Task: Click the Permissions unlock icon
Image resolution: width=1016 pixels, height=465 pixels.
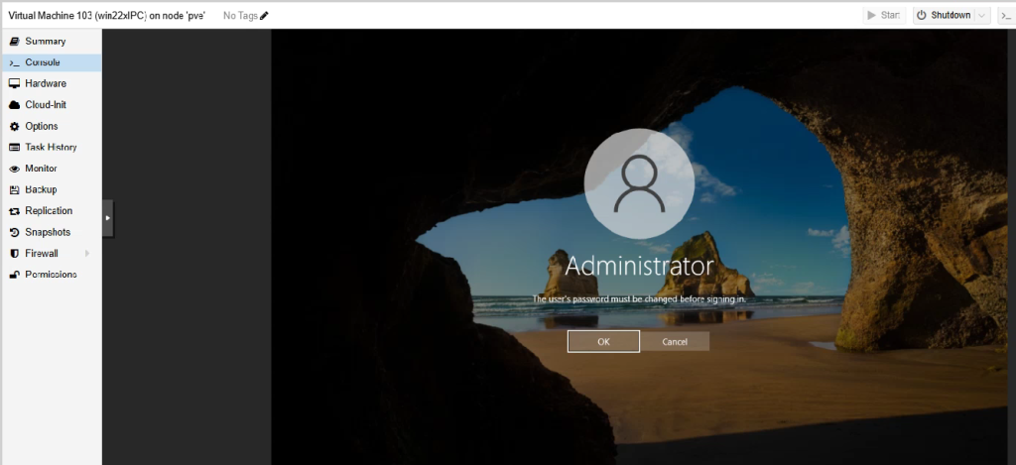Action: point(14,275)
